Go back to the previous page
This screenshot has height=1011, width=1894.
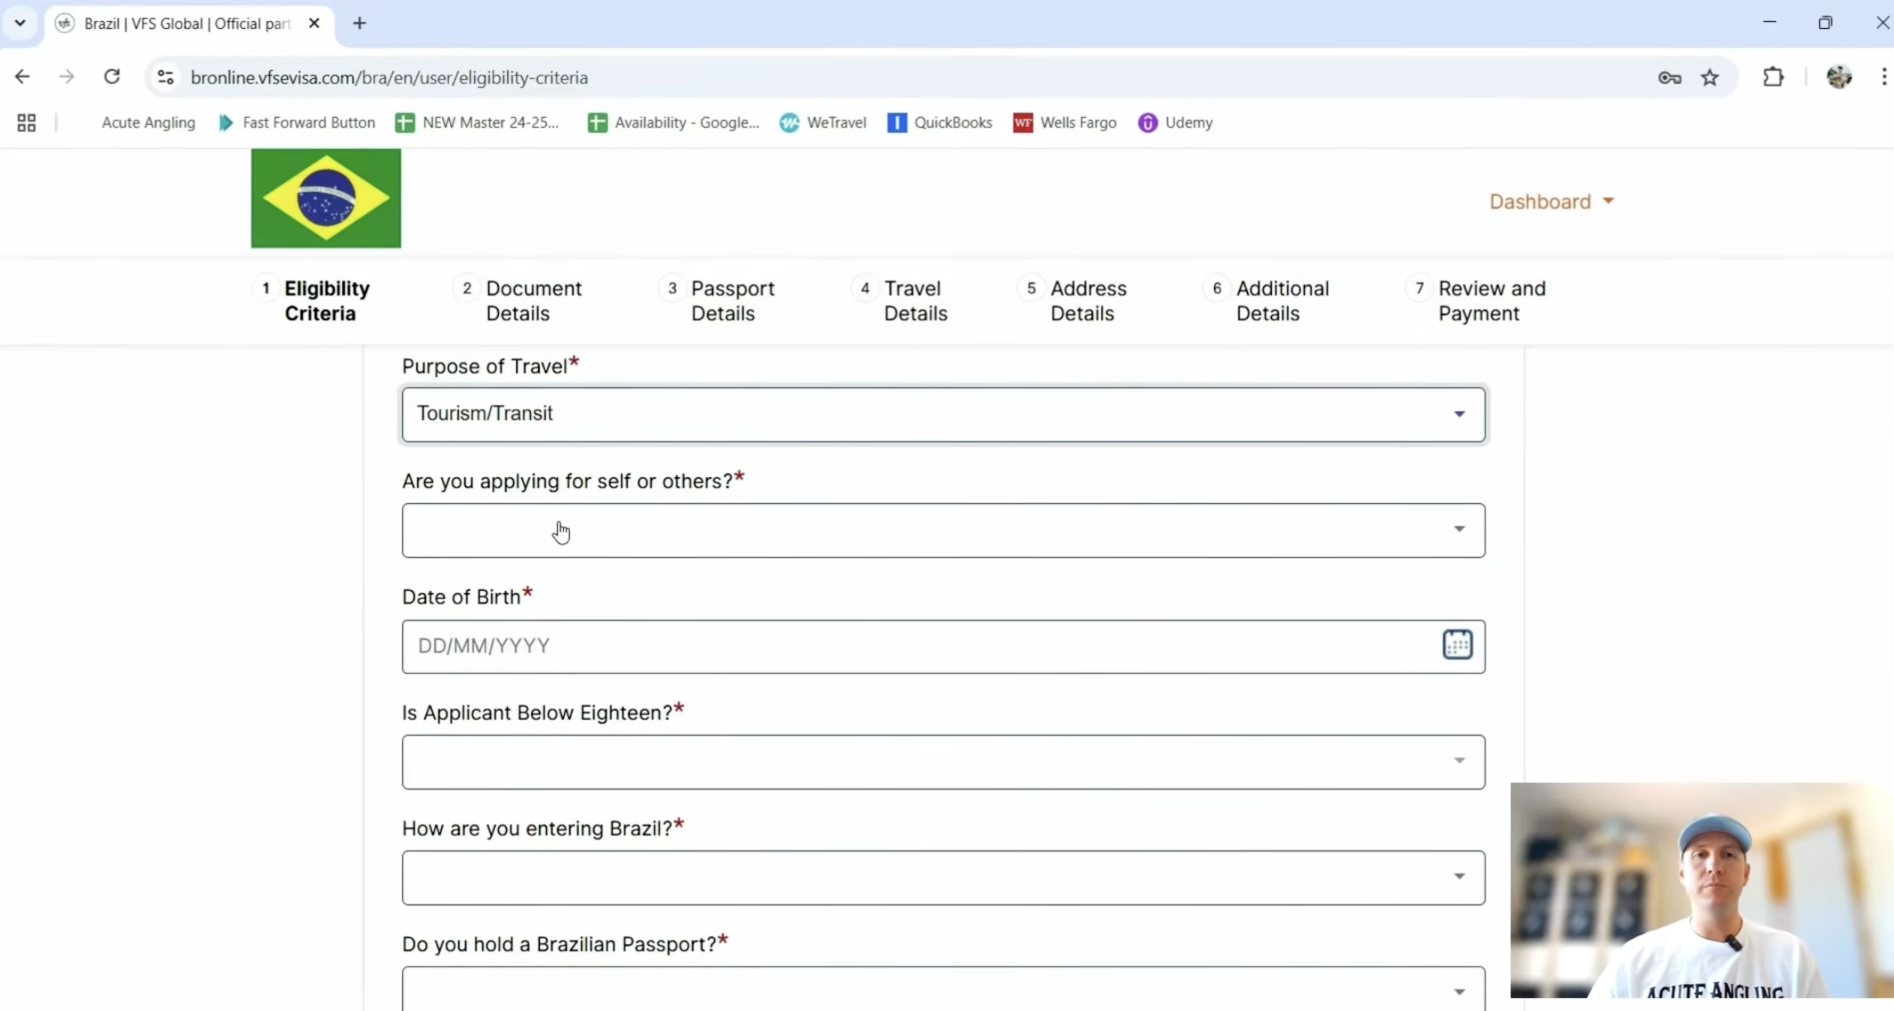[22, 77]
